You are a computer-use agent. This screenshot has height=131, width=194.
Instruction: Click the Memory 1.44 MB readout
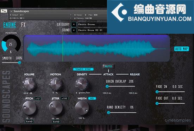(x=88, y=18)
